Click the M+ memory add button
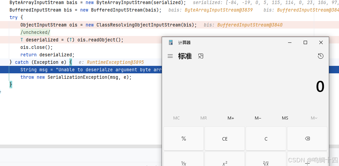339x166 pixels. (x=231, y=118)
